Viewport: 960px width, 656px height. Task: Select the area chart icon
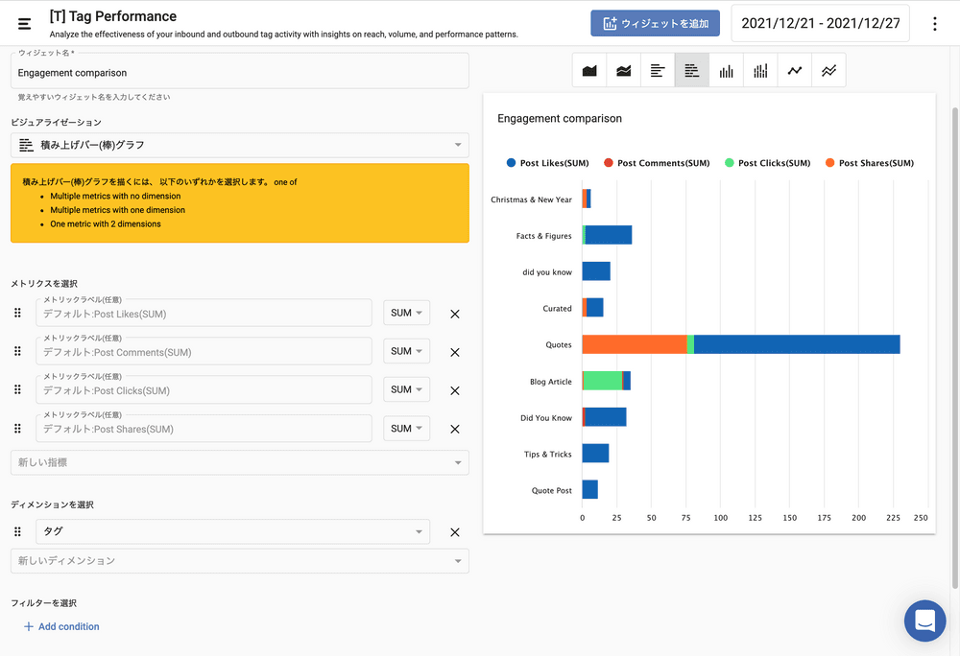(x=589, y=71)
